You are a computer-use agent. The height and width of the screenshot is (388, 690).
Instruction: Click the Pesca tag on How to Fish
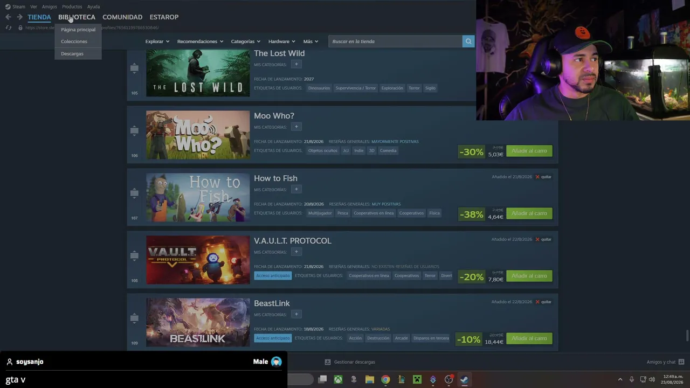(343, 213)
